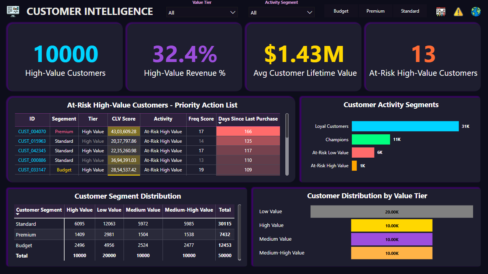This screenshot has width=488, height=274.
Task: Click the globe icon in the header
Action: [475, 11]
